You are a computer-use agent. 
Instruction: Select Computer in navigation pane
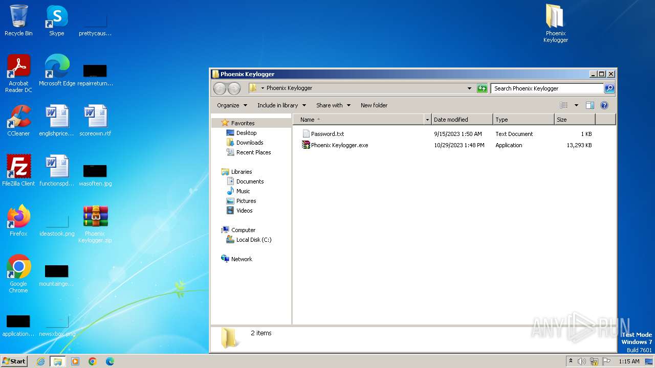click(x=238, y=230)
